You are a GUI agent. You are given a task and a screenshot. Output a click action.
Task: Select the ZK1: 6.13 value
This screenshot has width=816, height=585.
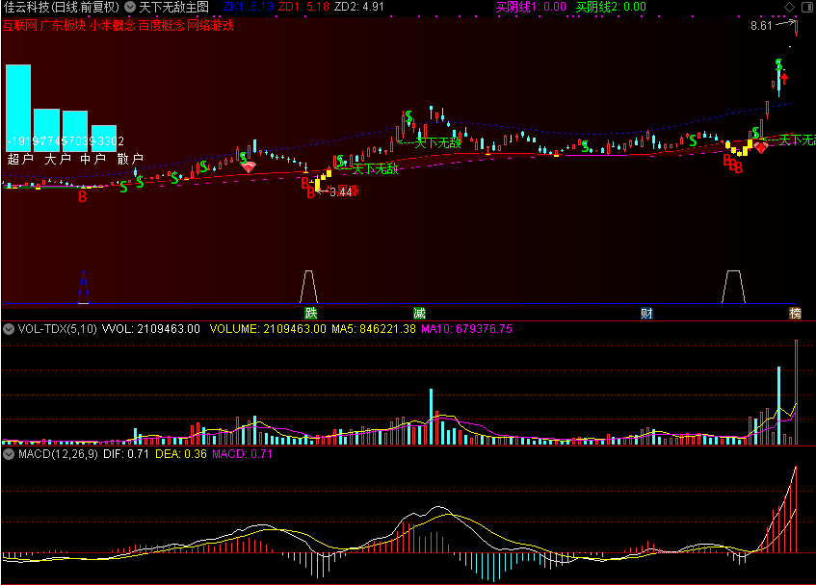click(249, 7)
